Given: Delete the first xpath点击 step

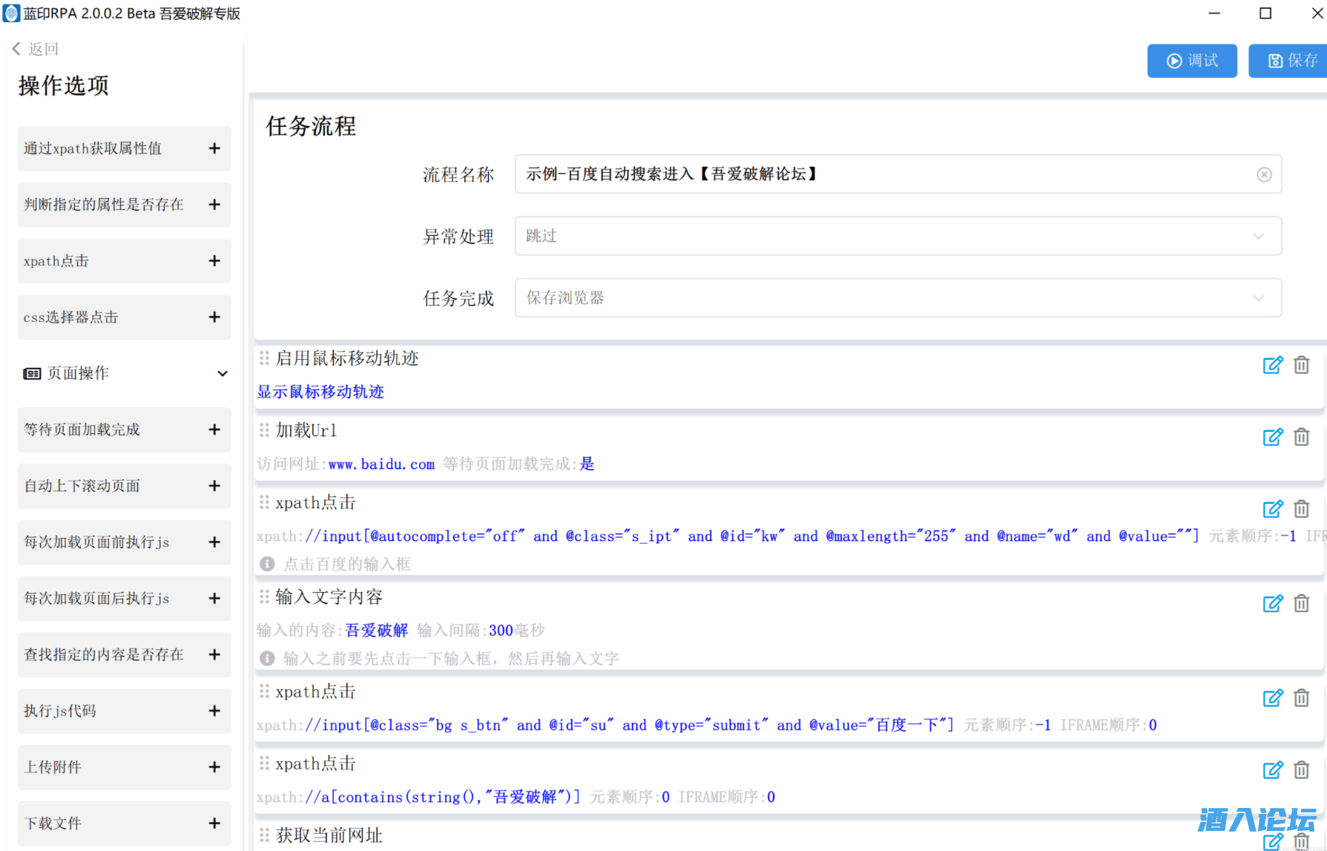Looking at the screenshot, I should click(1301, 509).
